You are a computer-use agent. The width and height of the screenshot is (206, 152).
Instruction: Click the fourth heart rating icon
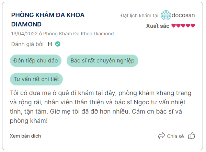pyautogui.click(x=188, y=26)
